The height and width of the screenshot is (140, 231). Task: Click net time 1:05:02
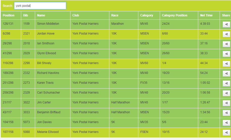click(205, 83)
